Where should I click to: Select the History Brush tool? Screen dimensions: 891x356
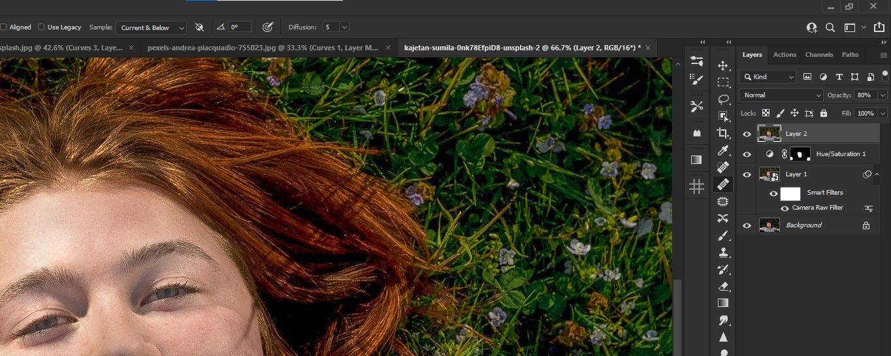[x=723, y=269]
